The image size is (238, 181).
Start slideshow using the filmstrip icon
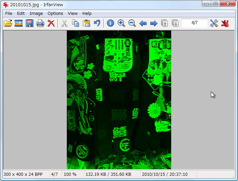(x=18, y=23)
